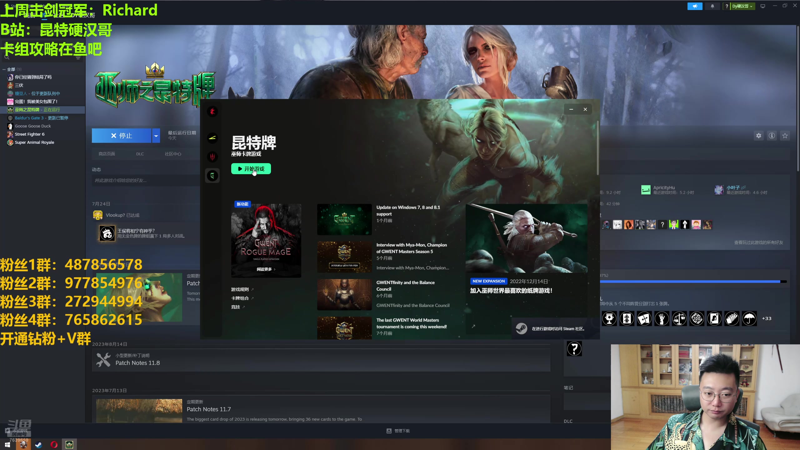This screenshot has width=800, height=450.
Task: Select the GWENT icon in launcher sidebar
Action: coord(212,176)
